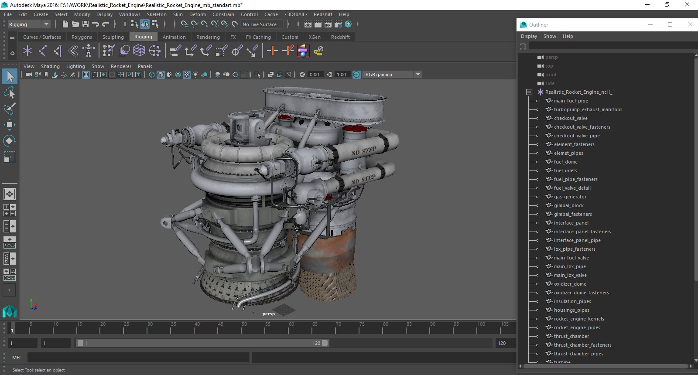Toggle shadows display in viewport

[204, 75]
